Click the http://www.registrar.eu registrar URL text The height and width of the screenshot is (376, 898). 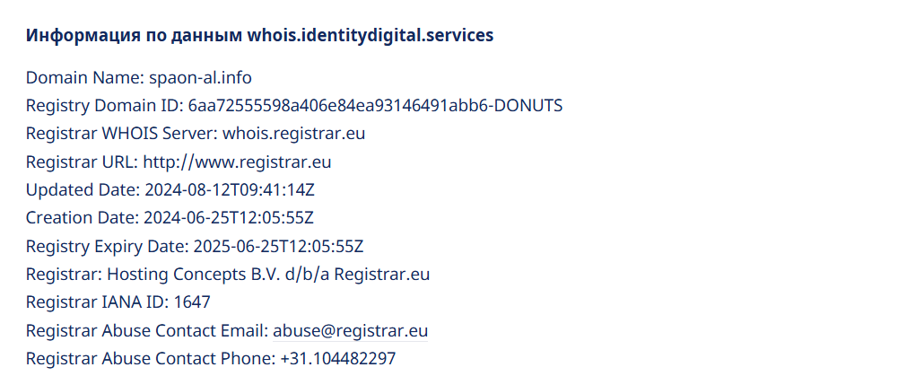[x=238, y=162]
